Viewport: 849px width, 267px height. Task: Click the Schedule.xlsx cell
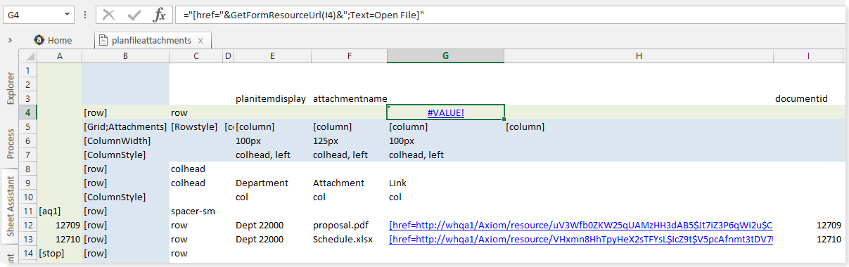(349, 239)
